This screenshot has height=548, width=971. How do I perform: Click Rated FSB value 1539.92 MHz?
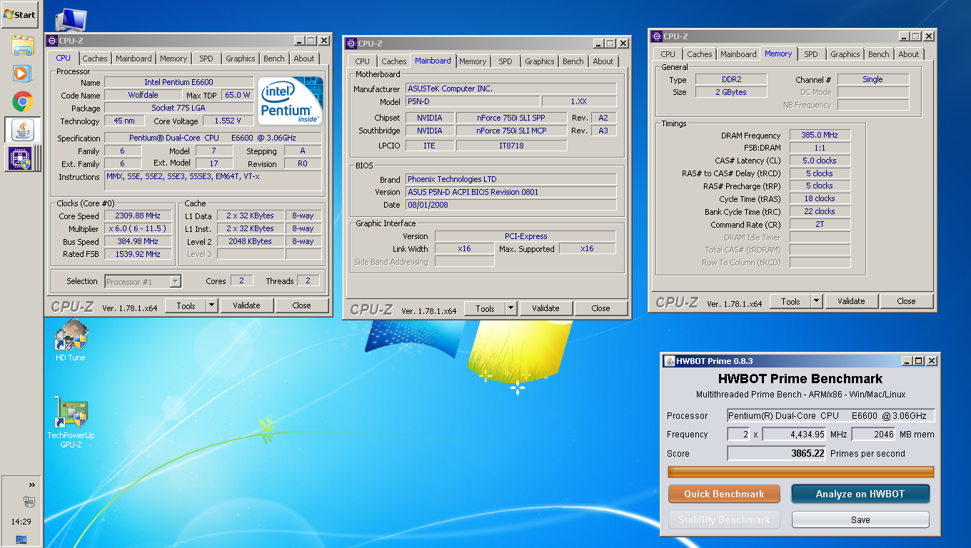(139, 254)
